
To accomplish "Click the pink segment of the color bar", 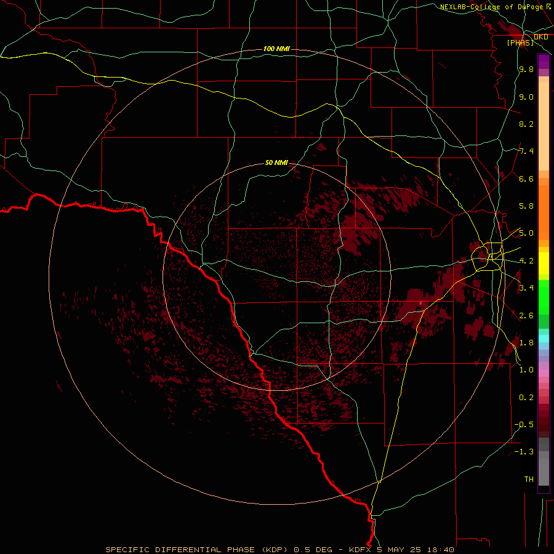I will coord(544,373).
